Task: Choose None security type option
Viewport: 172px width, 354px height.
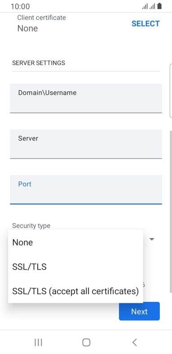Action: pyautogui.click(x=75, y=242)
